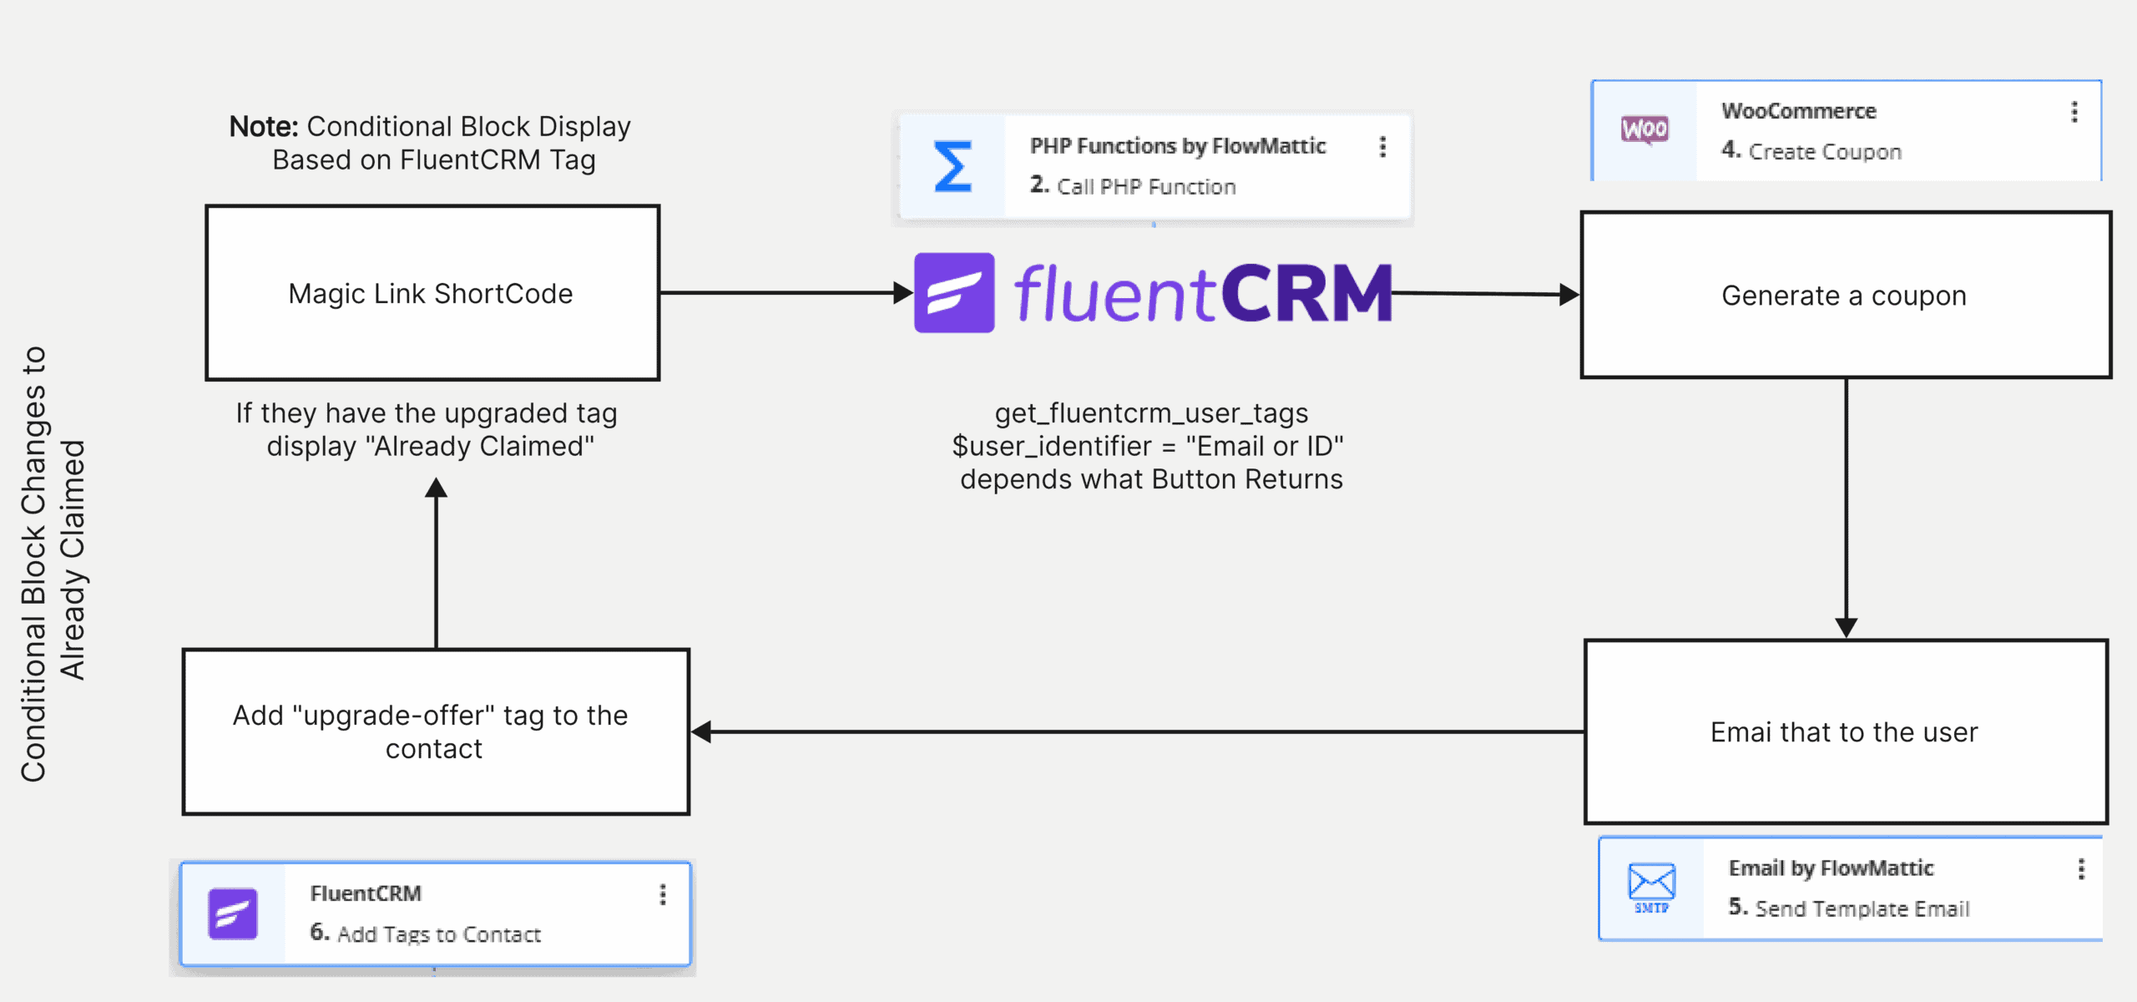Image resolution: width=2137 pixels, height=1002 pixels.
Task: Click the "Based on FluentCRM Tag" line
Action: click(434, 159)
